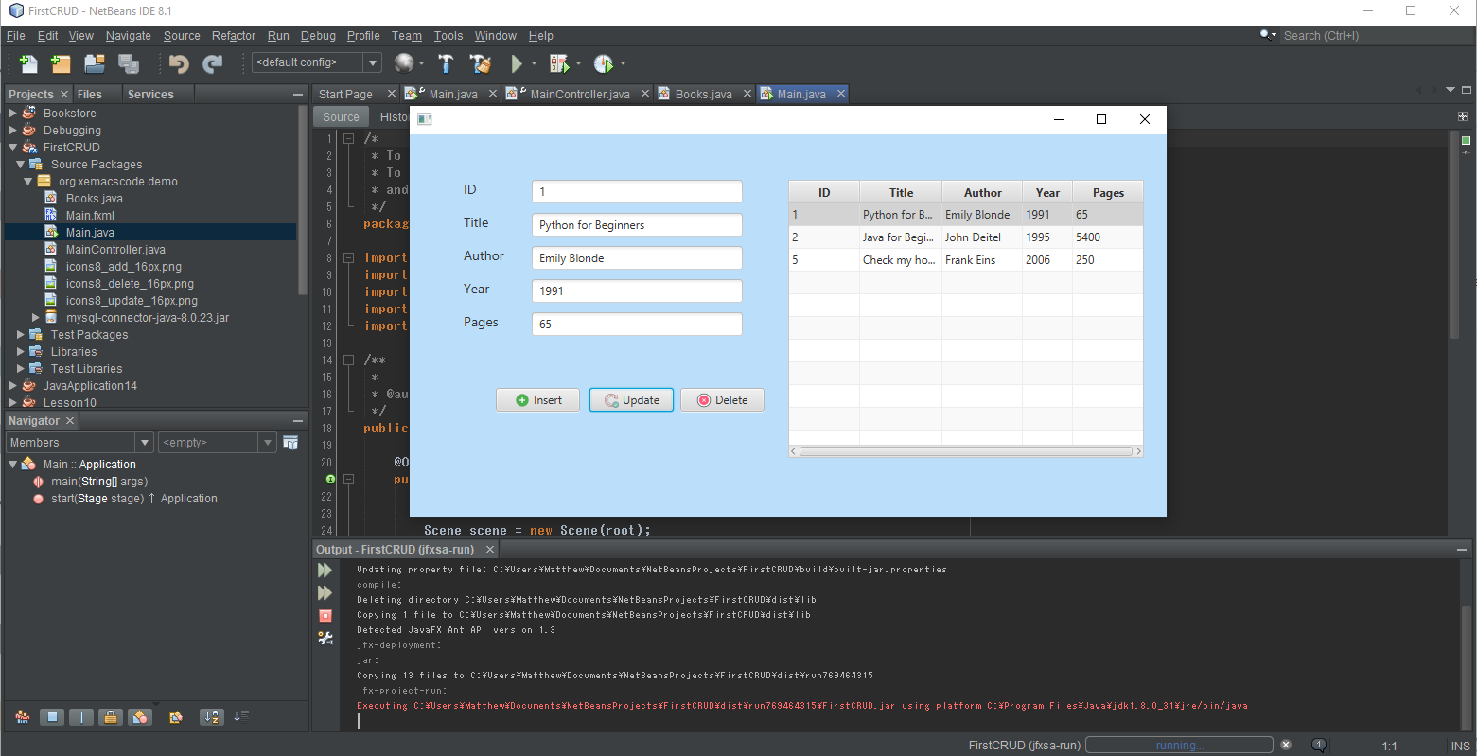
Task: Toggle fully qualified names icon in Navigator
Action: [x=176, y=717]
